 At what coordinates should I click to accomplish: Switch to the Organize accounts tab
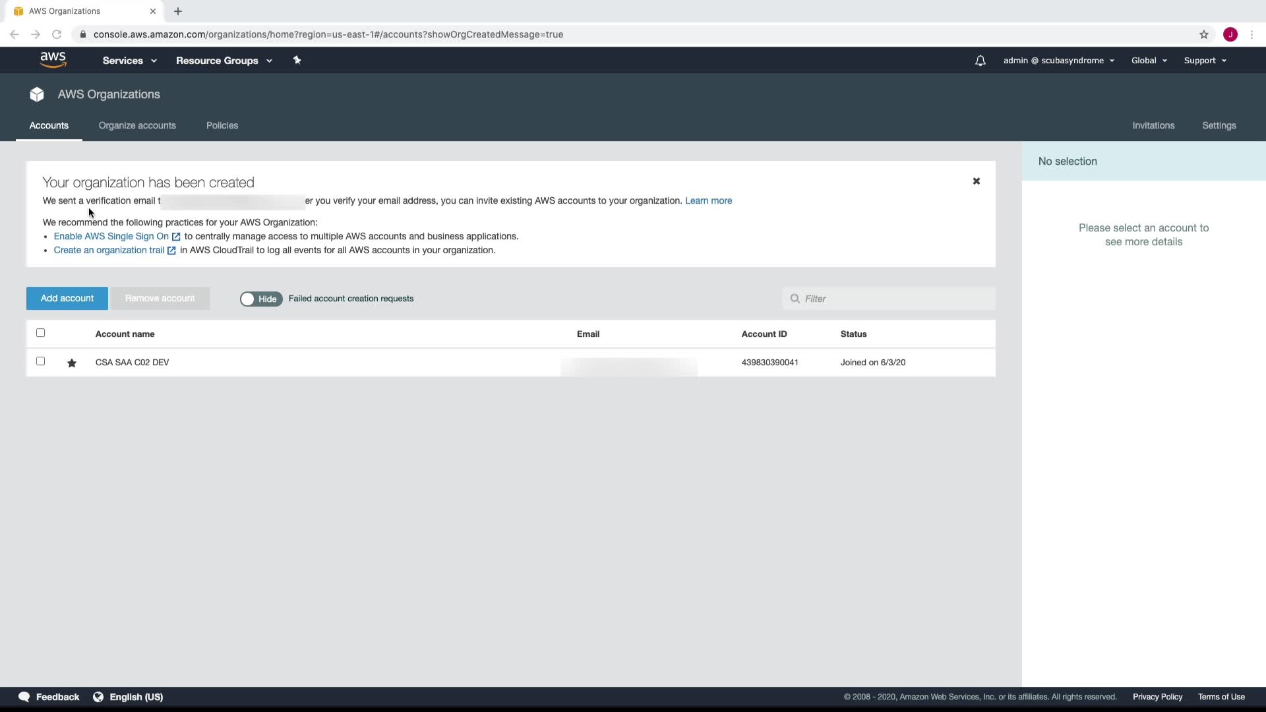coord(137,125)
